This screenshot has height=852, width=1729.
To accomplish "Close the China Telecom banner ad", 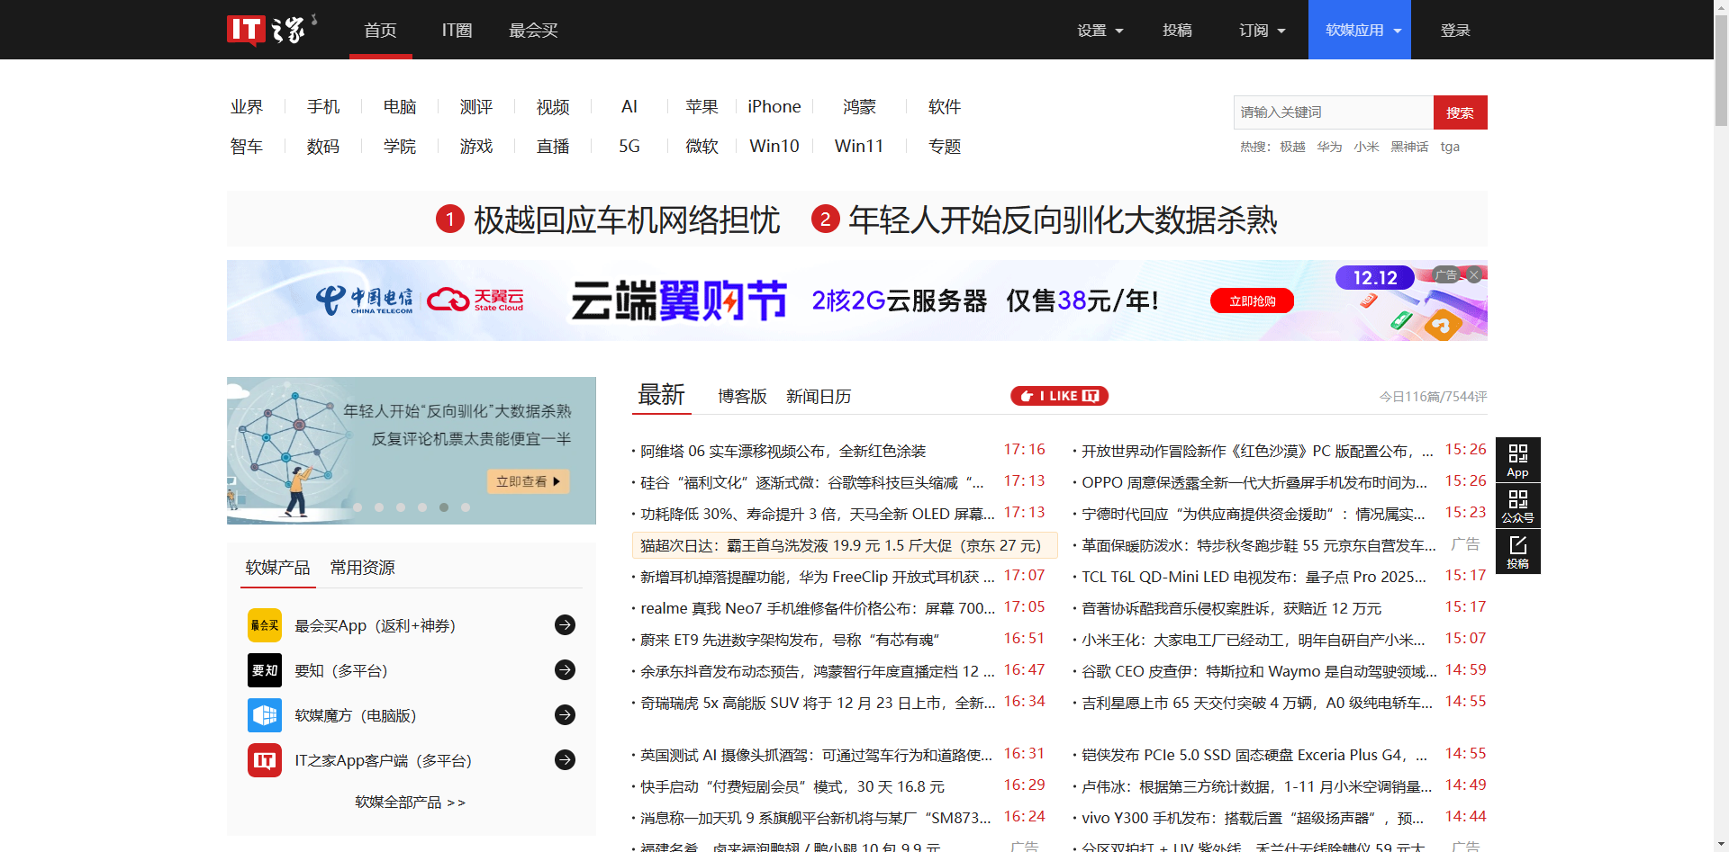I will click(1474, 274).
